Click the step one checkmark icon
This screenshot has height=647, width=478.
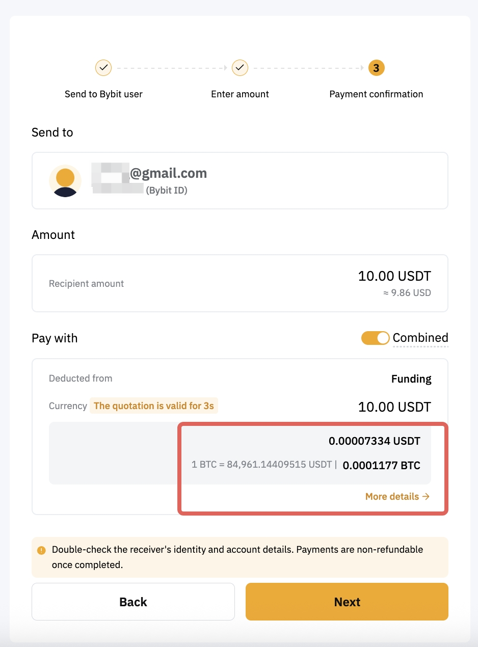click(x=103, y=68)
